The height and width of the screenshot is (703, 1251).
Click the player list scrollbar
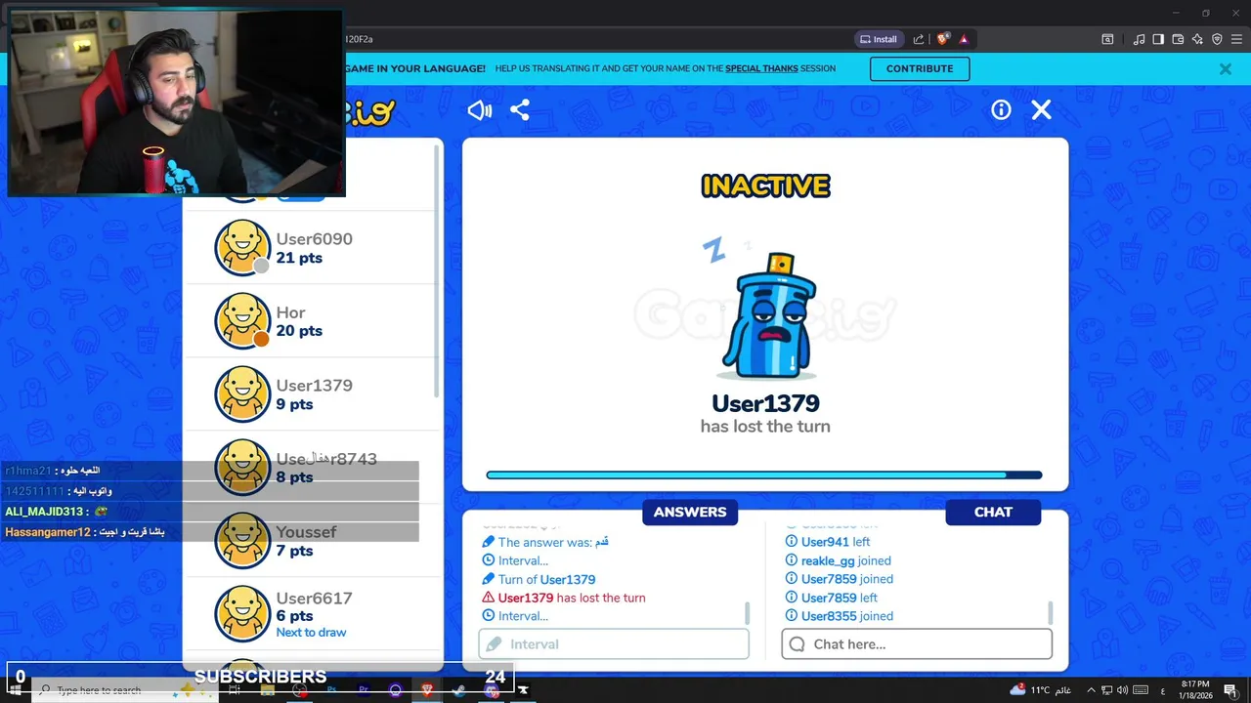(437, 273)
